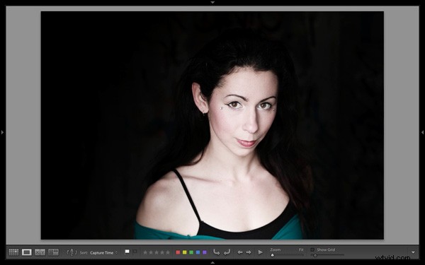425x265 pixels.
Task: Open toolbar content dropdown arrow
Action: (413, 252)
